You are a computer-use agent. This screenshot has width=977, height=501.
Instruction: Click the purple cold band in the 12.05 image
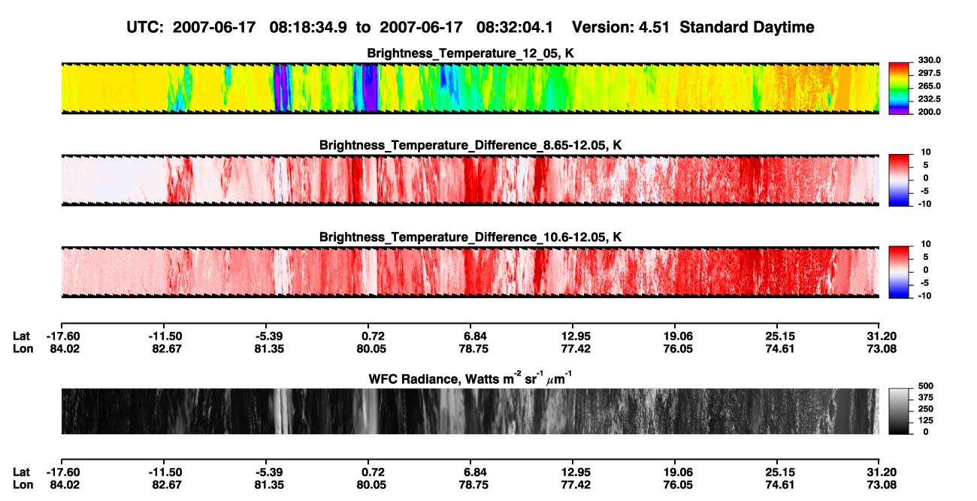[280, 88]
